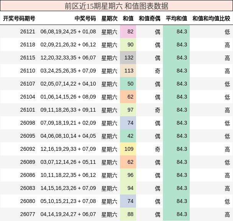Click the yellow sum cell 109

pos(128,149)
